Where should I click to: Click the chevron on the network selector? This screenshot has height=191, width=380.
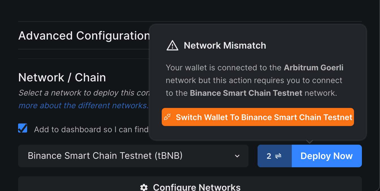click(x=237, y=156)
